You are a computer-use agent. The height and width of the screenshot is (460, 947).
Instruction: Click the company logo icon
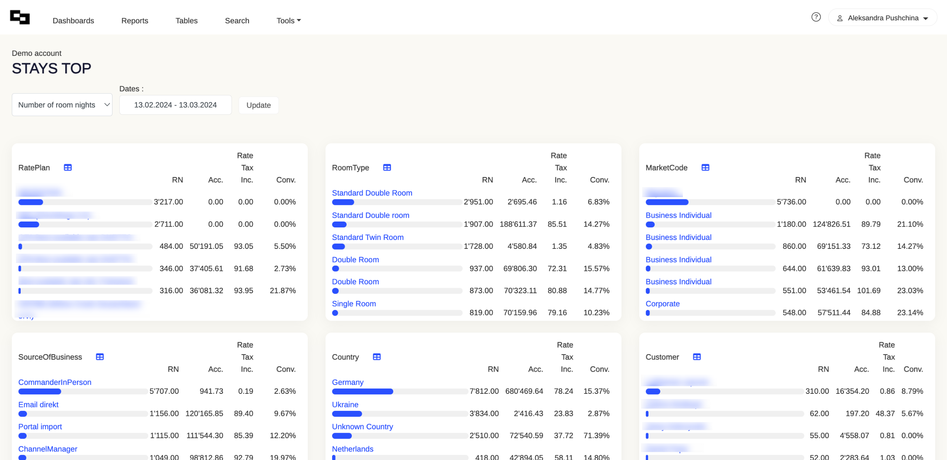pos(20,17)
